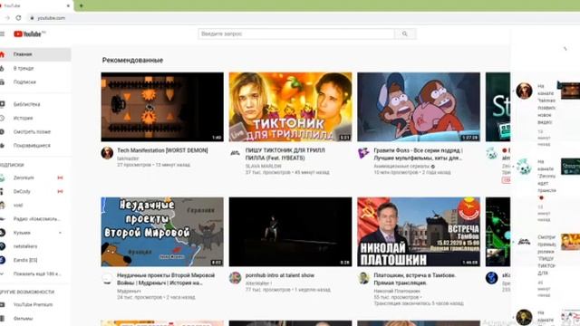Click Кузьма channel avatar in sidebar

coord(2,233)
